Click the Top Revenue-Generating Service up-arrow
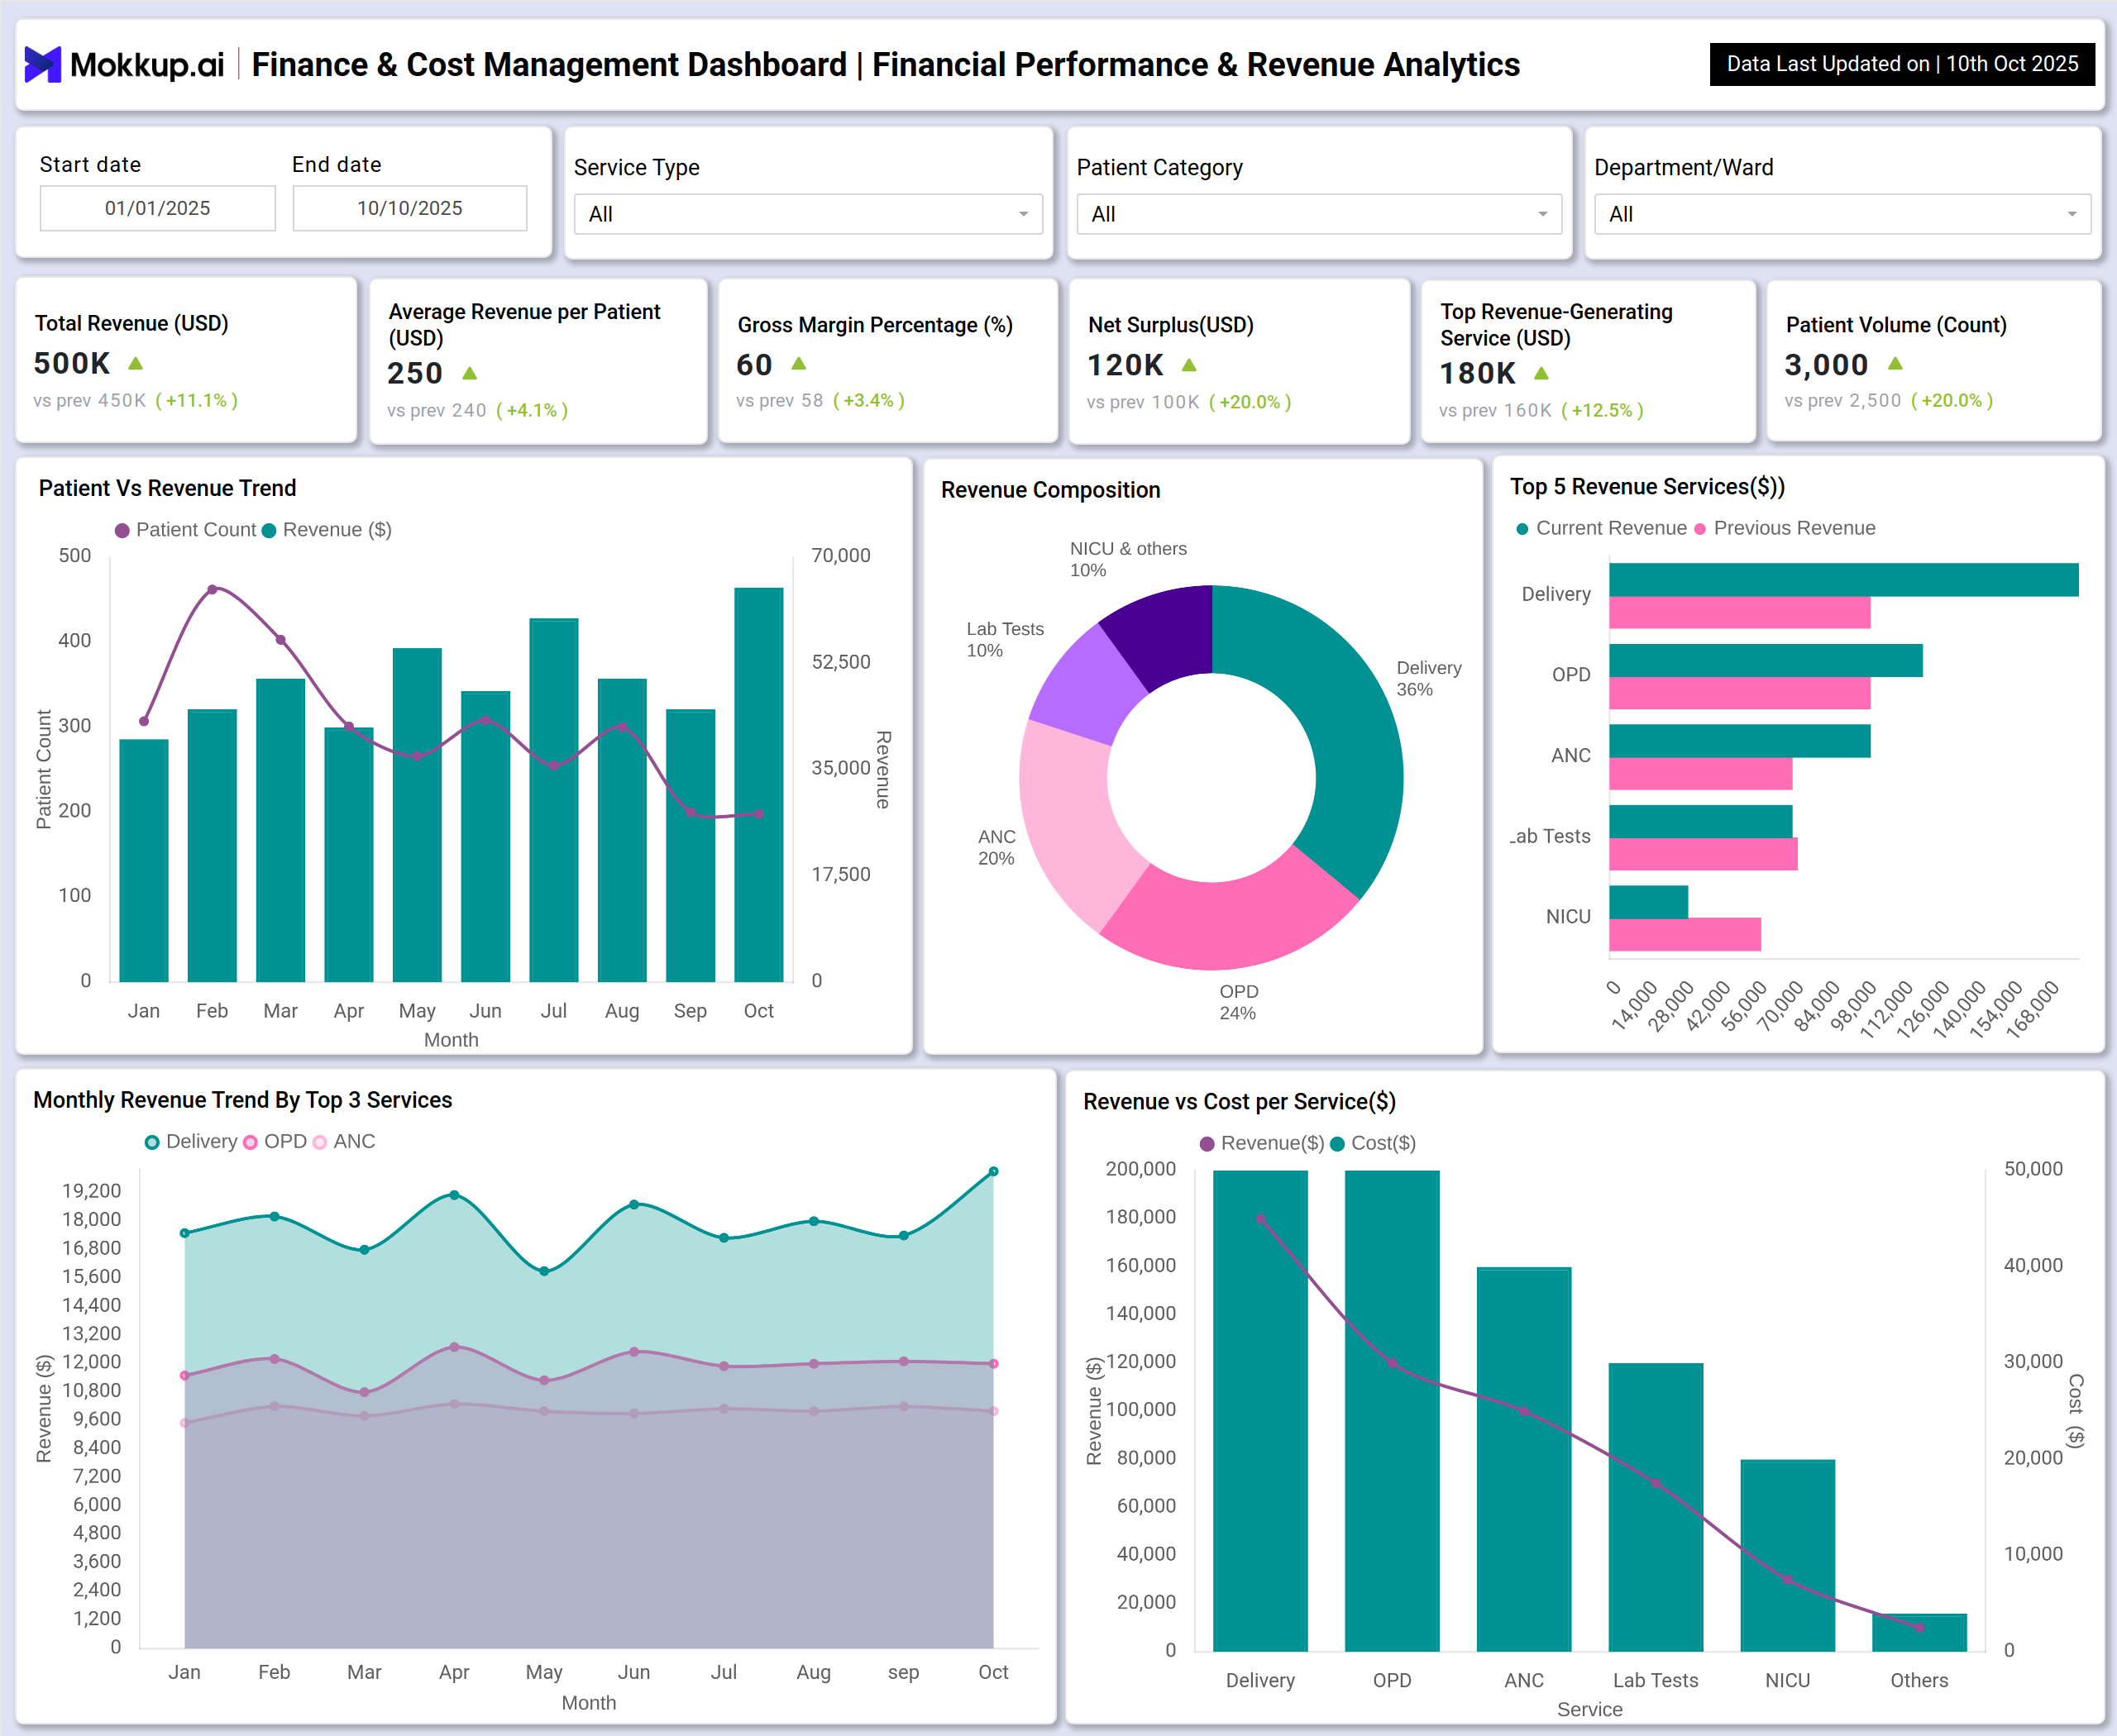2117x1736 pixels. click(x=1541, y=373)
